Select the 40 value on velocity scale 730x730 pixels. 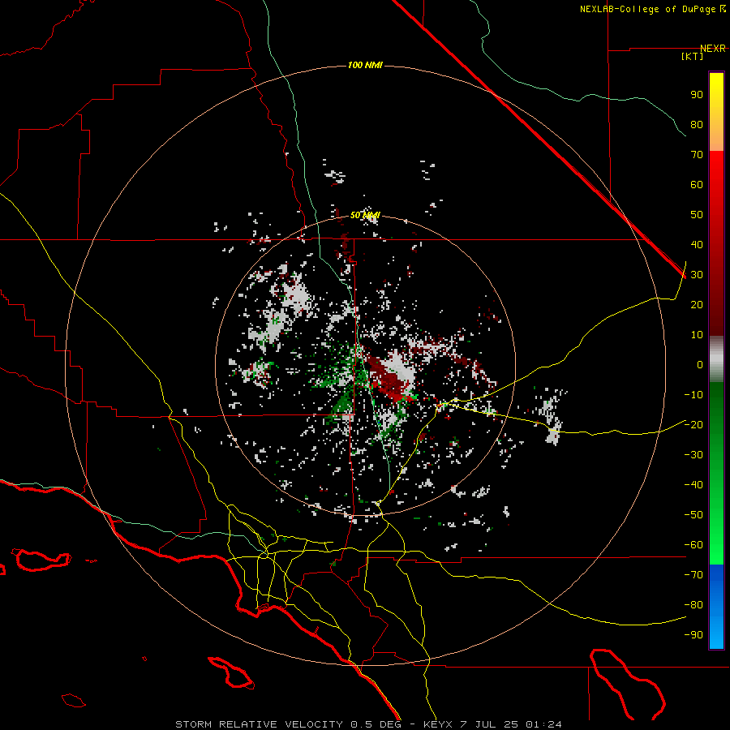click(x=697, y=245)
